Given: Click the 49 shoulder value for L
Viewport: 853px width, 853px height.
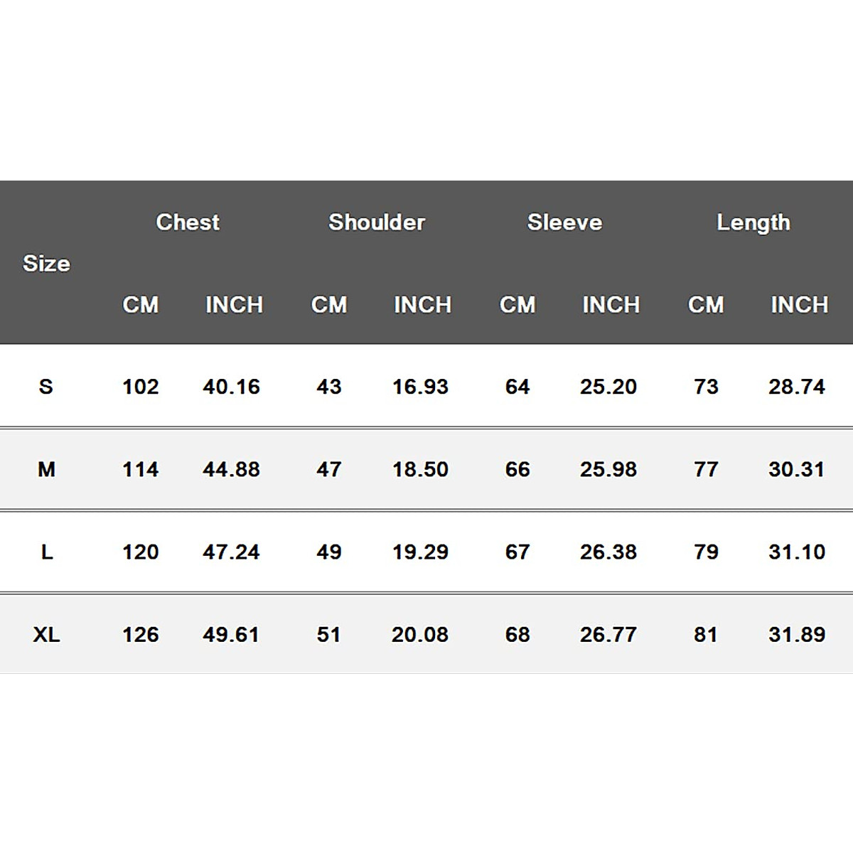Looking at the screenshot, I should tap(329, 552).
